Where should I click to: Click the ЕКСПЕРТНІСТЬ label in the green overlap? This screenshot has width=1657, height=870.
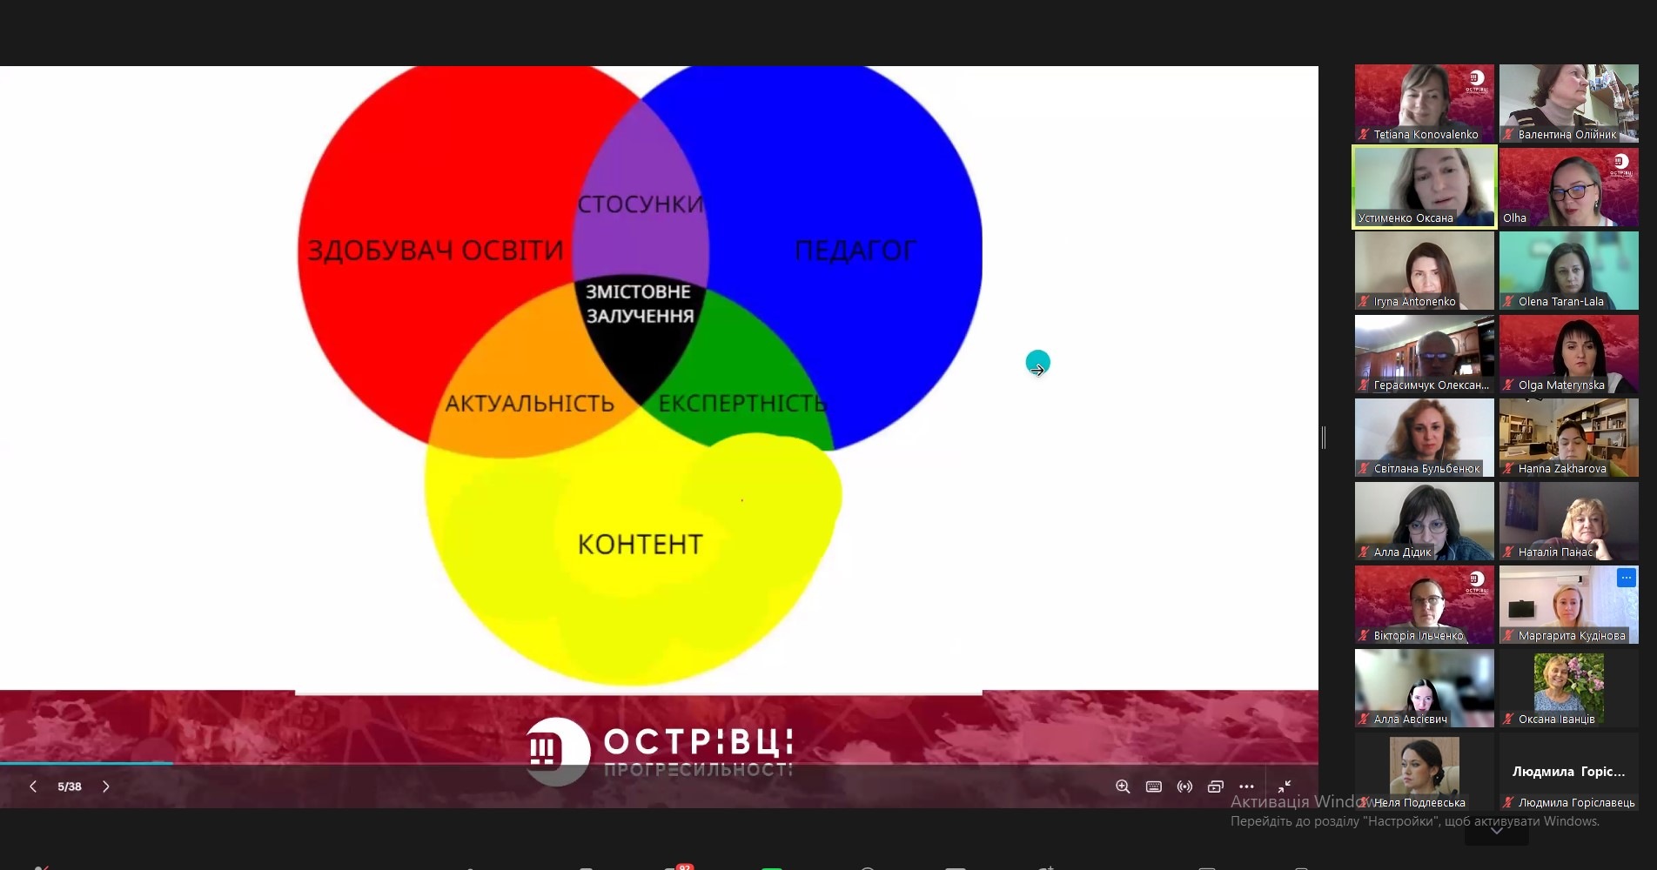(742, 404)
